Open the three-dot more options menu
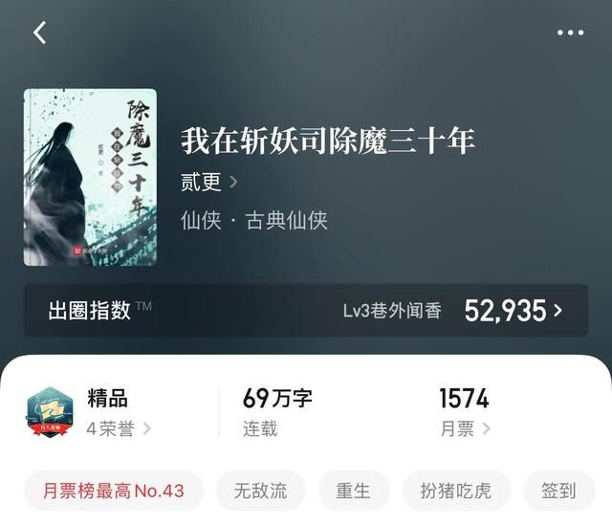The height and width of the screenshot is (525, 612). [570, 33]
